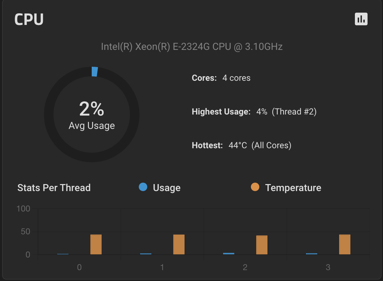Click the orange Temperature legend dot
Image resolution: width=383 pixels, height=281 pixels.
pos(255,187)
